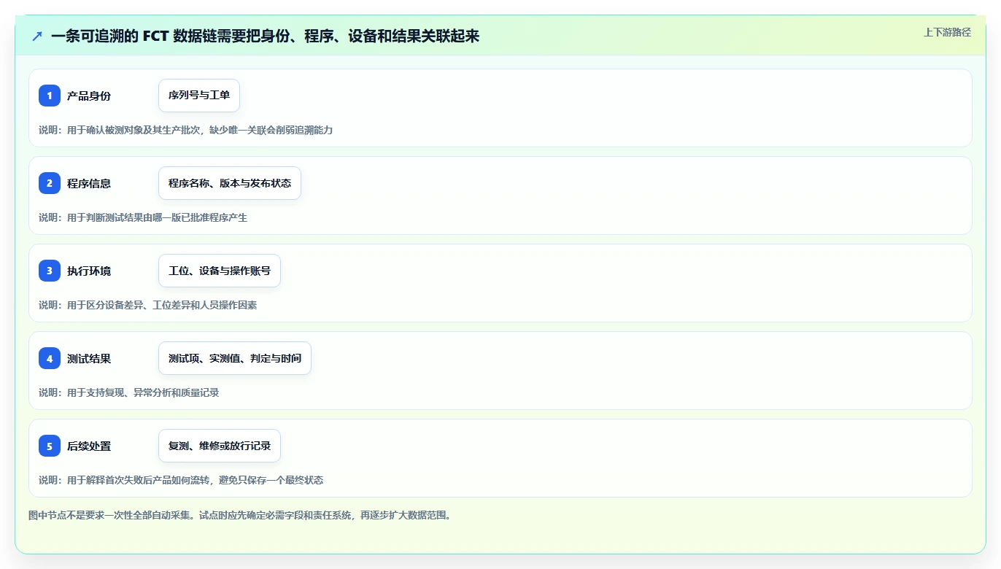Select the 程序名称、版本与发布状态 chip
The height and width of the screenshot is (569, 1001).
tap(230, 183)
